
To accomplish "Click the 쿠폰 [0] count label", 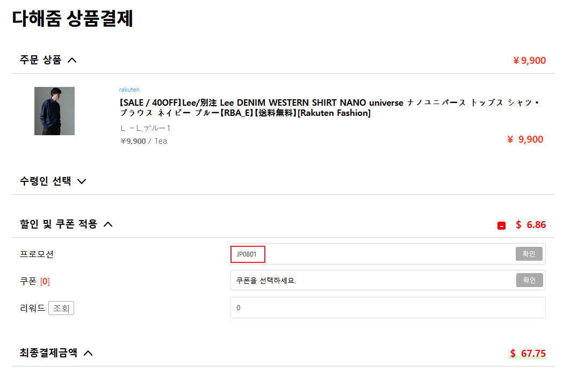I will pos(34,281).
